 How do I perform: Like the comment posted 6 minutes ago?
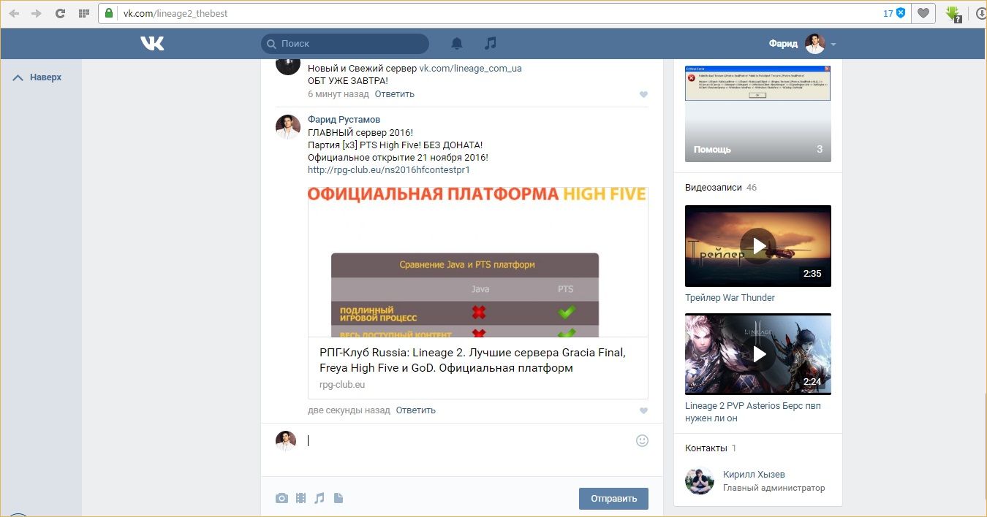(643, 95)
